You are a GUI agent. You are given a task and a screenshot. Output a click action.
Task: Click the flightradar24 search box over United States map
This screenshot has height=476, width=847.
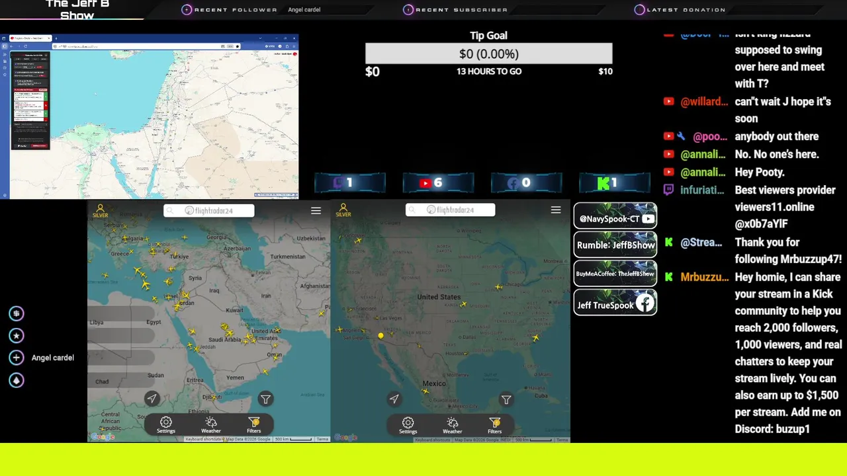click(451, 210)
